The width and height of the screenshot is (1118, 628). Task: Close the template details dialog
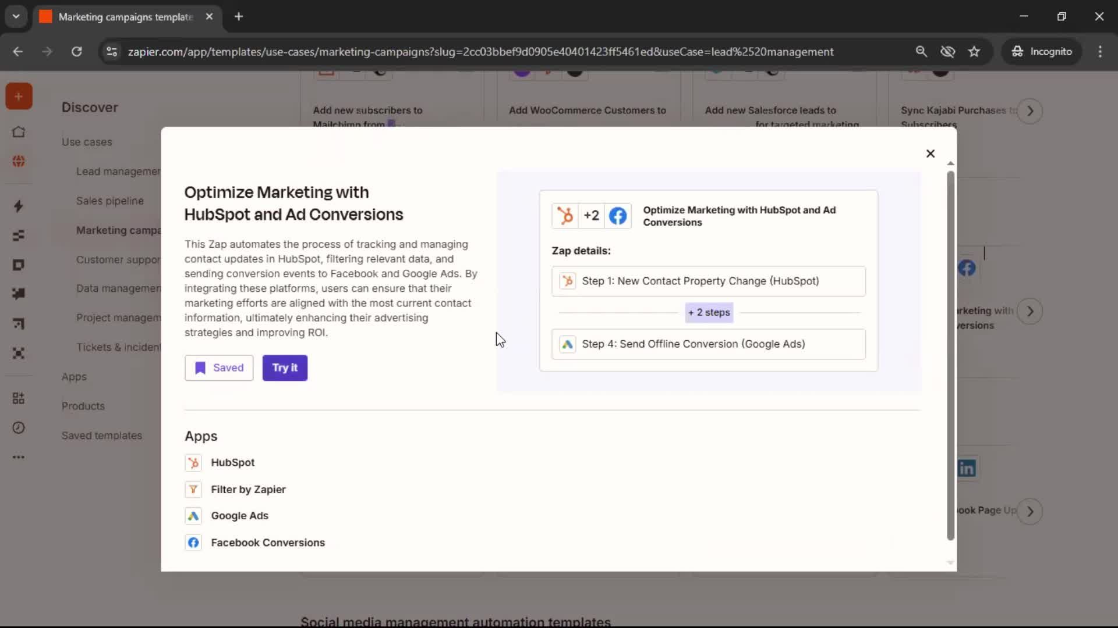click(930, 154)
